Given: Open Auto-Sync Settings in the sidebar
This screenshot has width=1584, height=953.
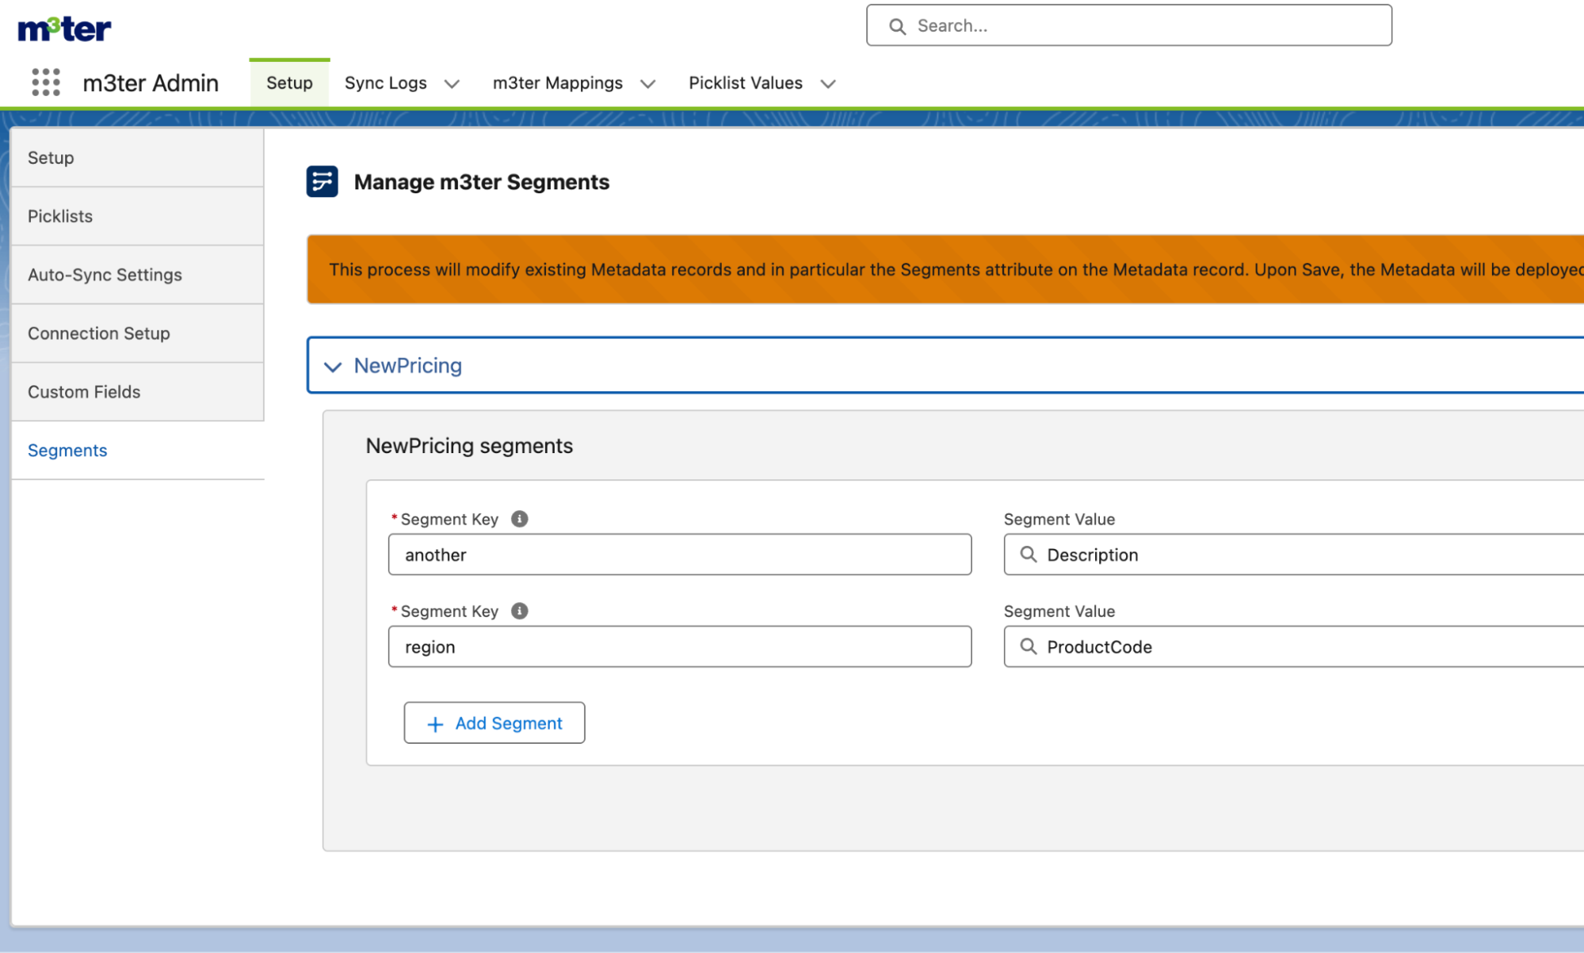Looking at the screenshot, I should pyautogui.click(x=105, y=275).
